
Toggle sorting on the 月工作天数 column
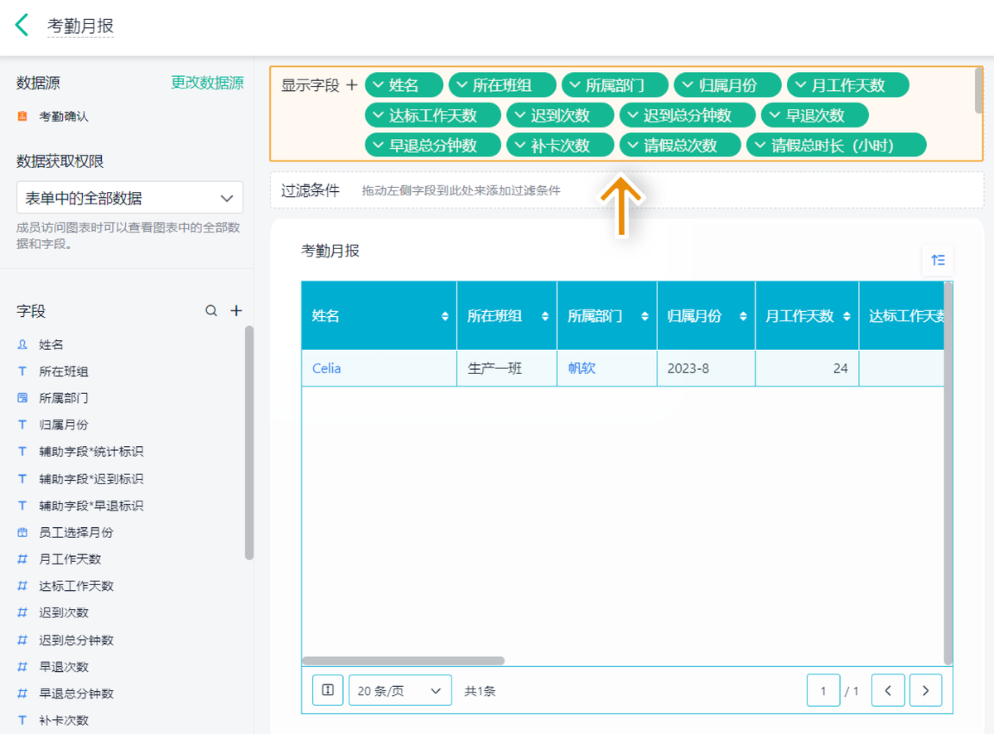(846, 315)
